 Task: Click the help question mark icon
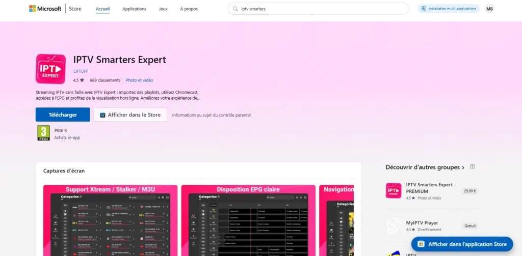(472, 167)
